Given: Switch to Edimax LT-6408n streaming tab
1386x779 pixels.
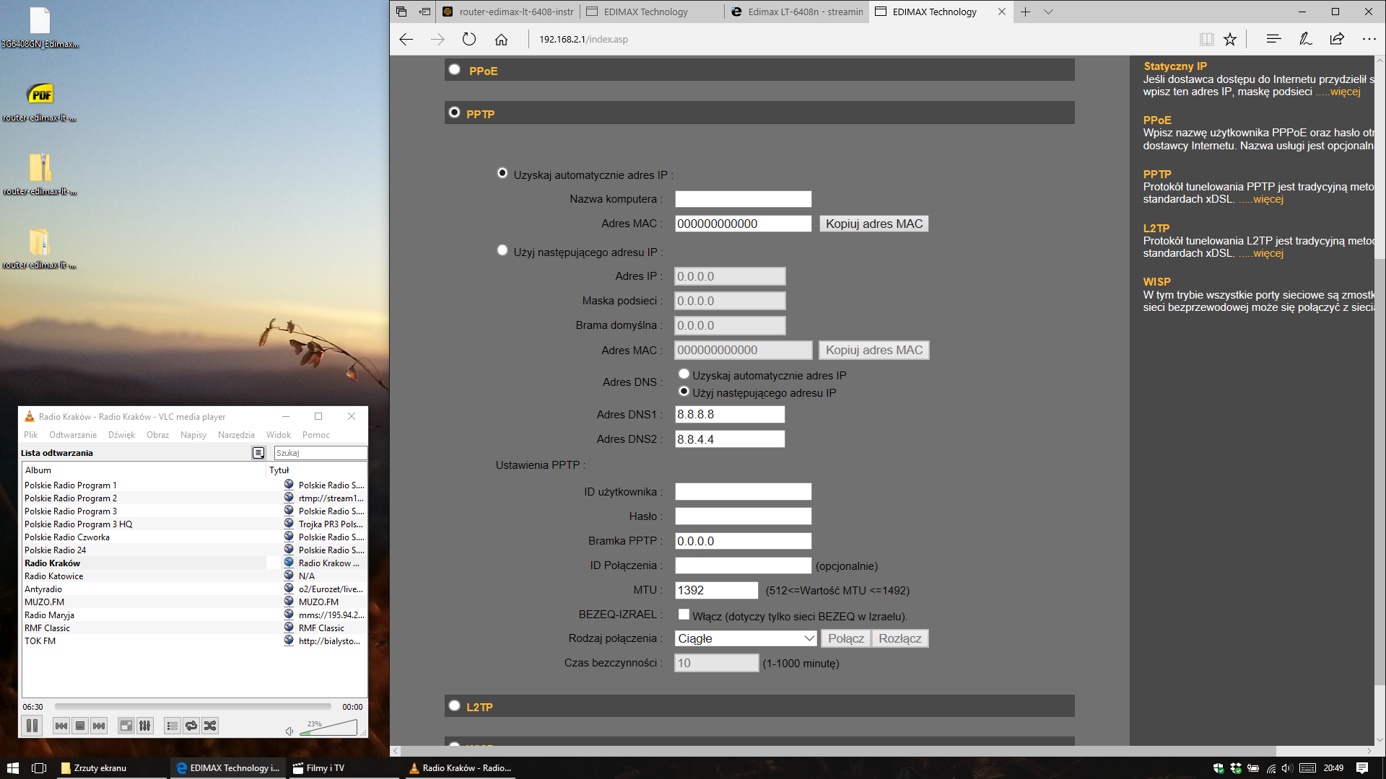Looking at the screenshot, I should coord(797,12).
